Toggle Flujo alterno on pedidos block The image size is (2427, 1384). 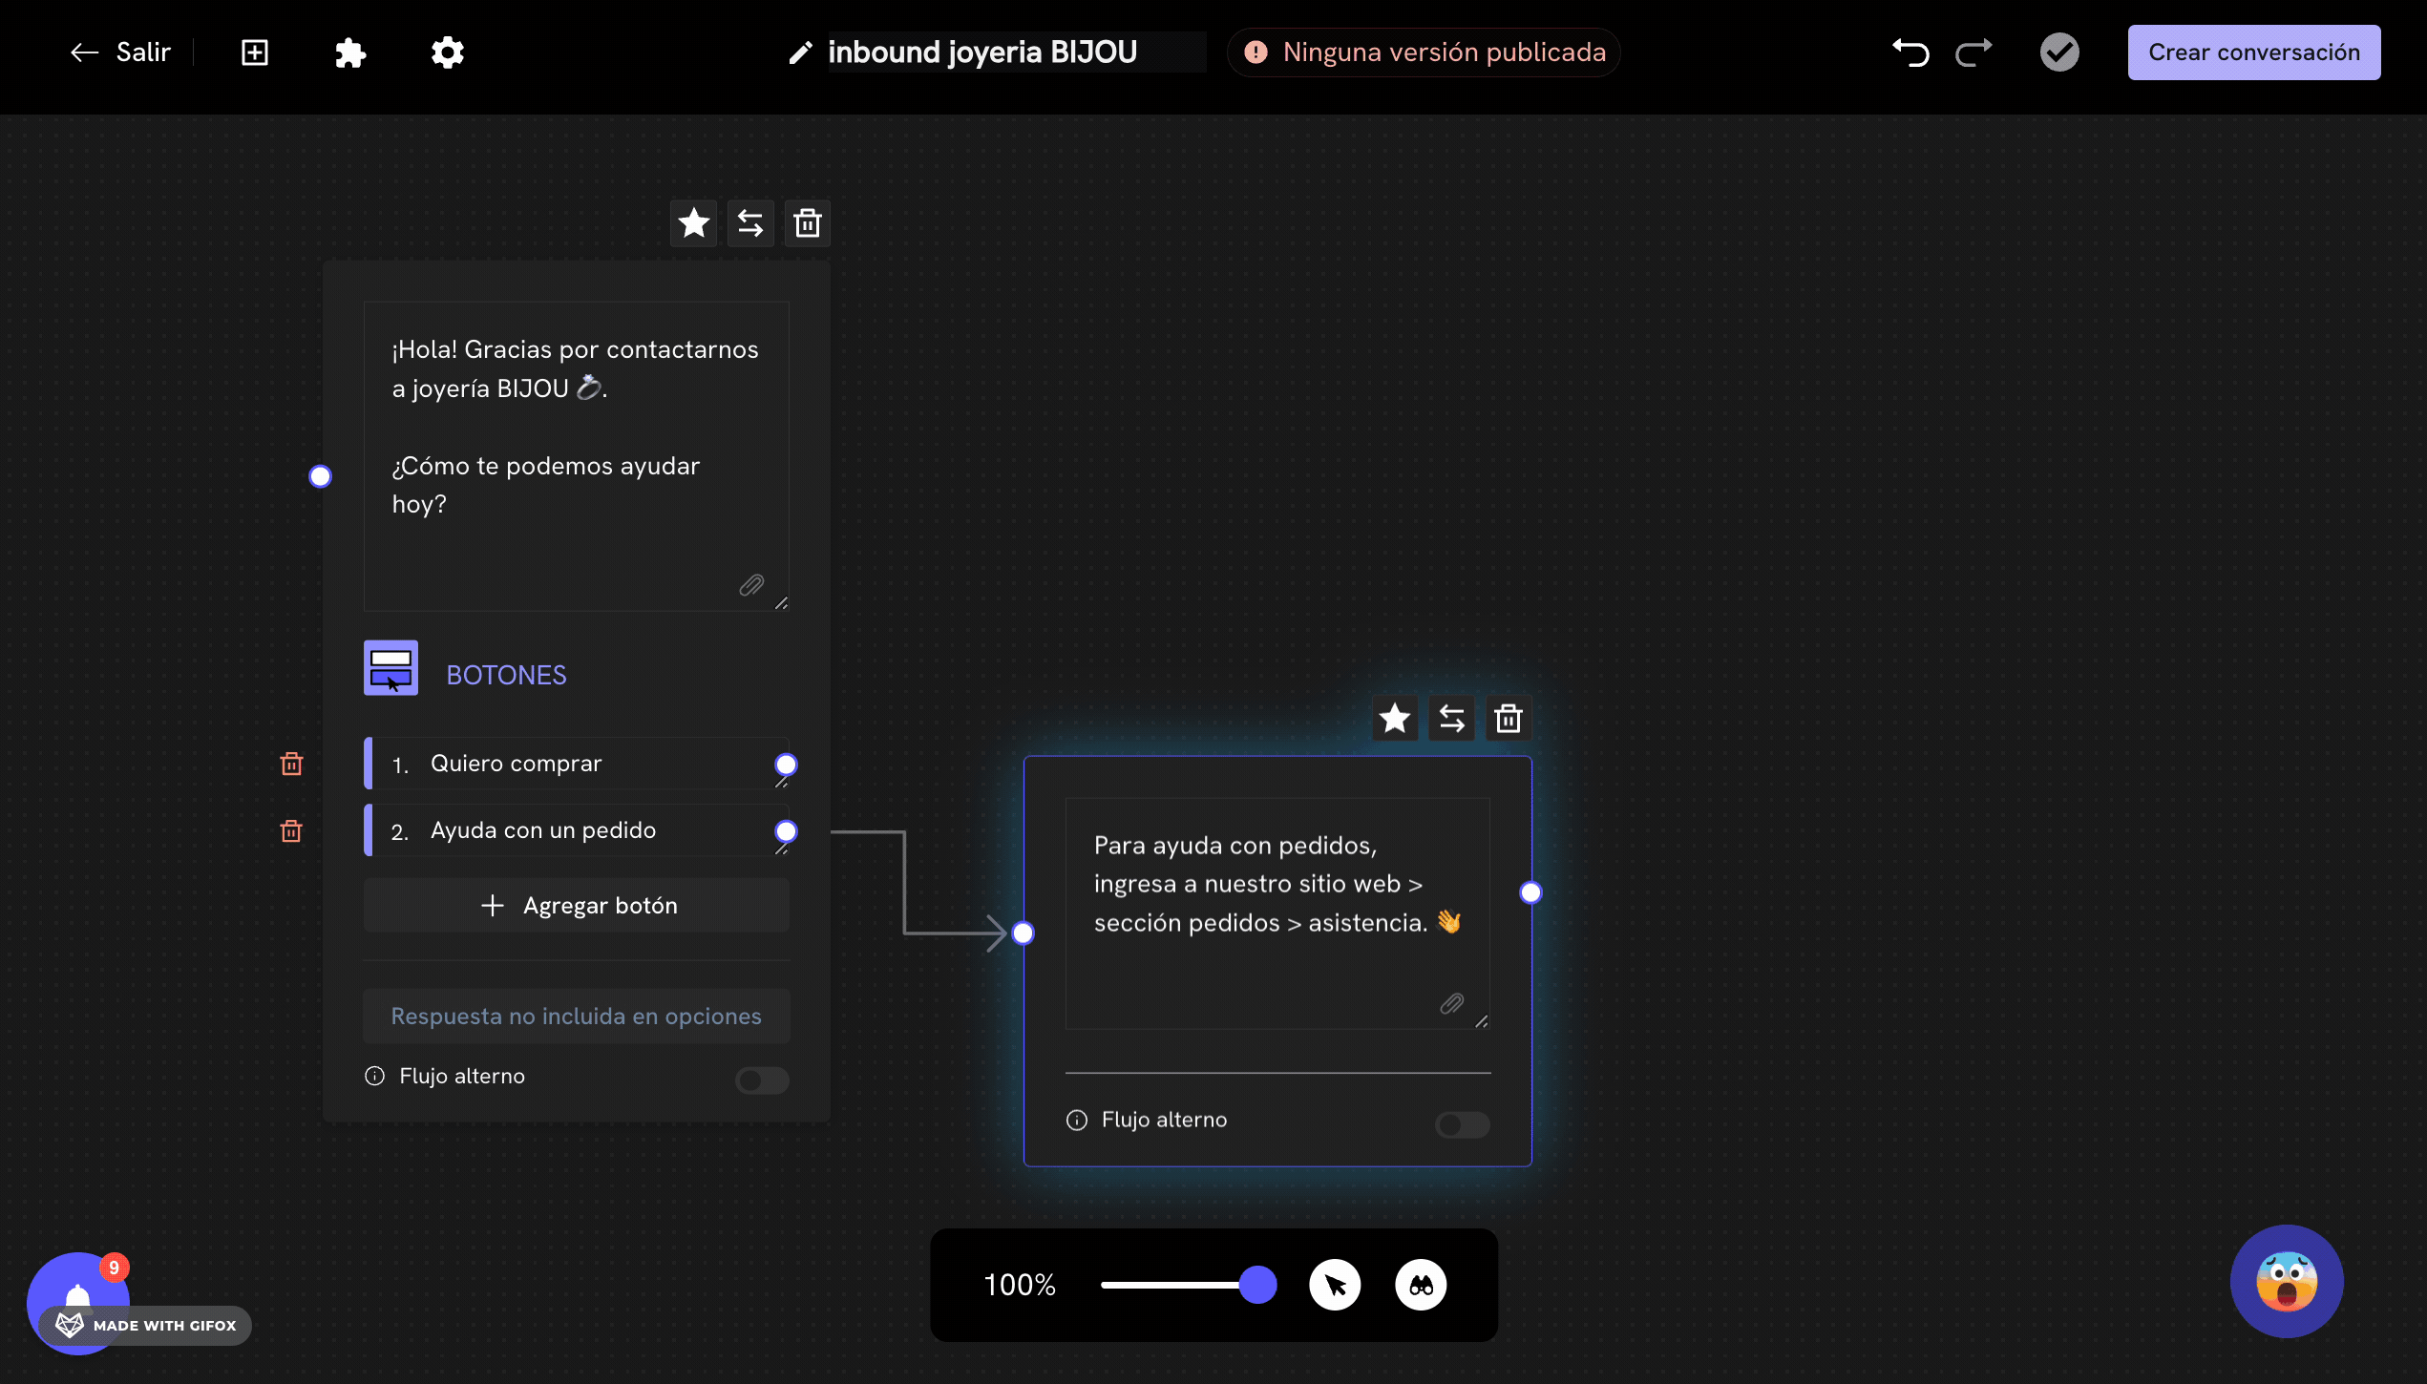pos(1462,1124)
